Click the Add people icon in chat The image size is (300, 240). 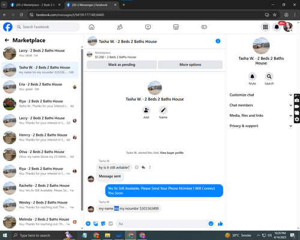click(146, 110)
